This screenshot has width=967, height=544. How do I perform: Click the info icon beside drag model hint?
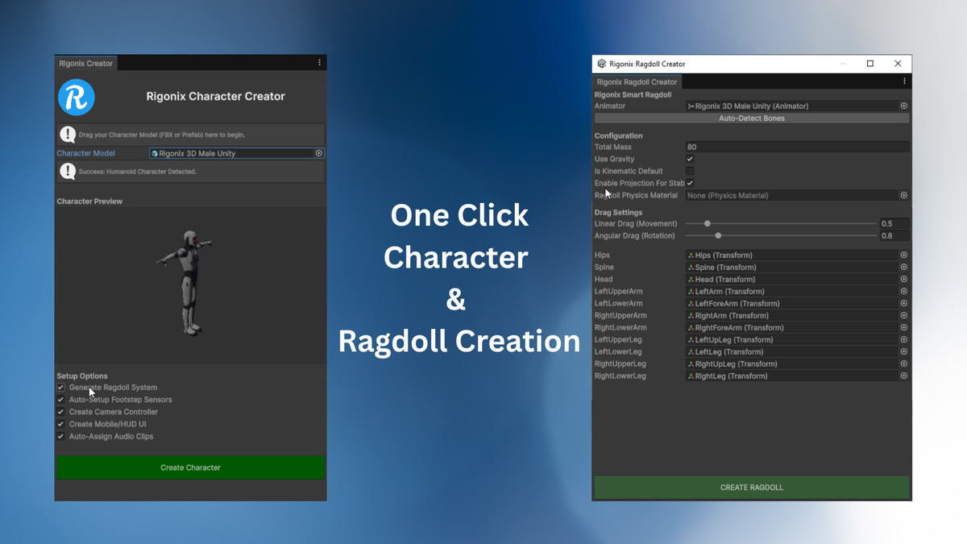coord(68,135)
